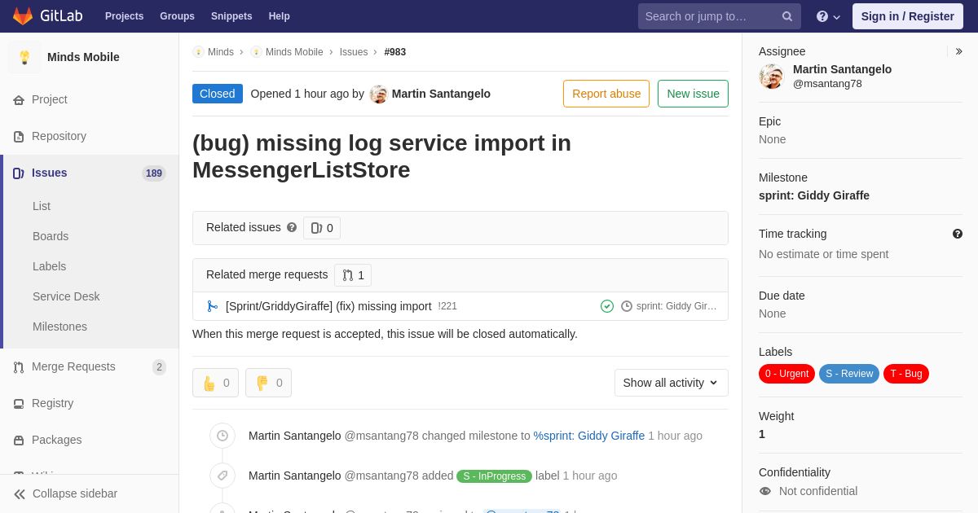This screenshot has height=513, width=978.
Task: Click the GitLab fox logo
Action: (23, 16)
